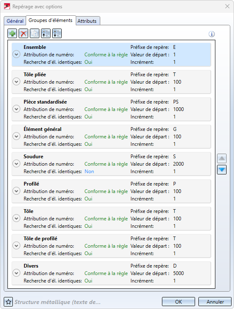Click move-group-down list toolbar icon

pyautogui.click(x=57, y=33)
